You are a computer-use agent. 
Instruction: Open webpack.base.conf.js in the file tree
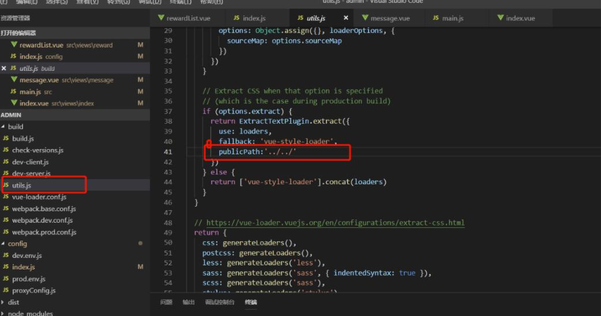click(44, 208)
